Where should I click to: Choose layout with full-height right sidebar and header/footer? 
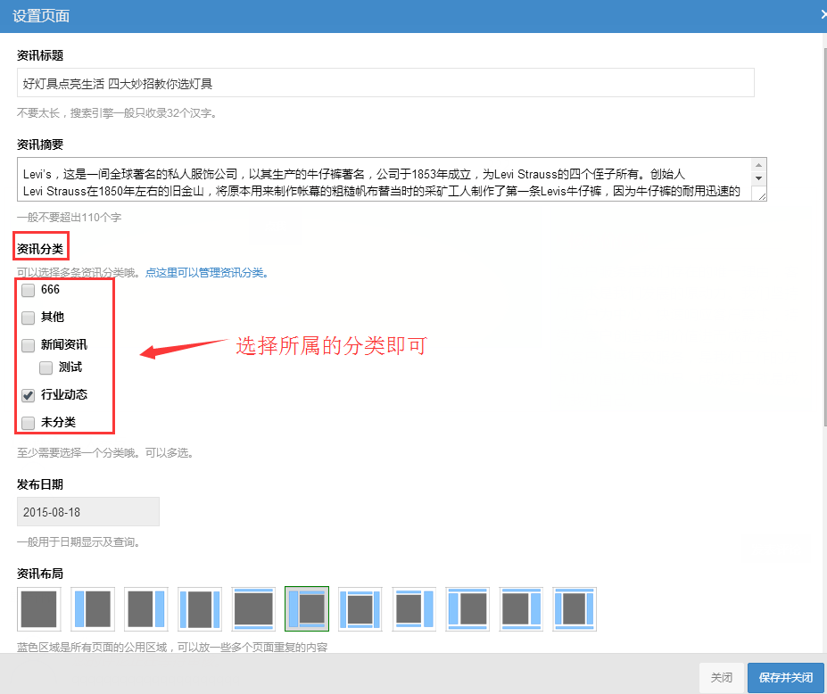(414, 608)
